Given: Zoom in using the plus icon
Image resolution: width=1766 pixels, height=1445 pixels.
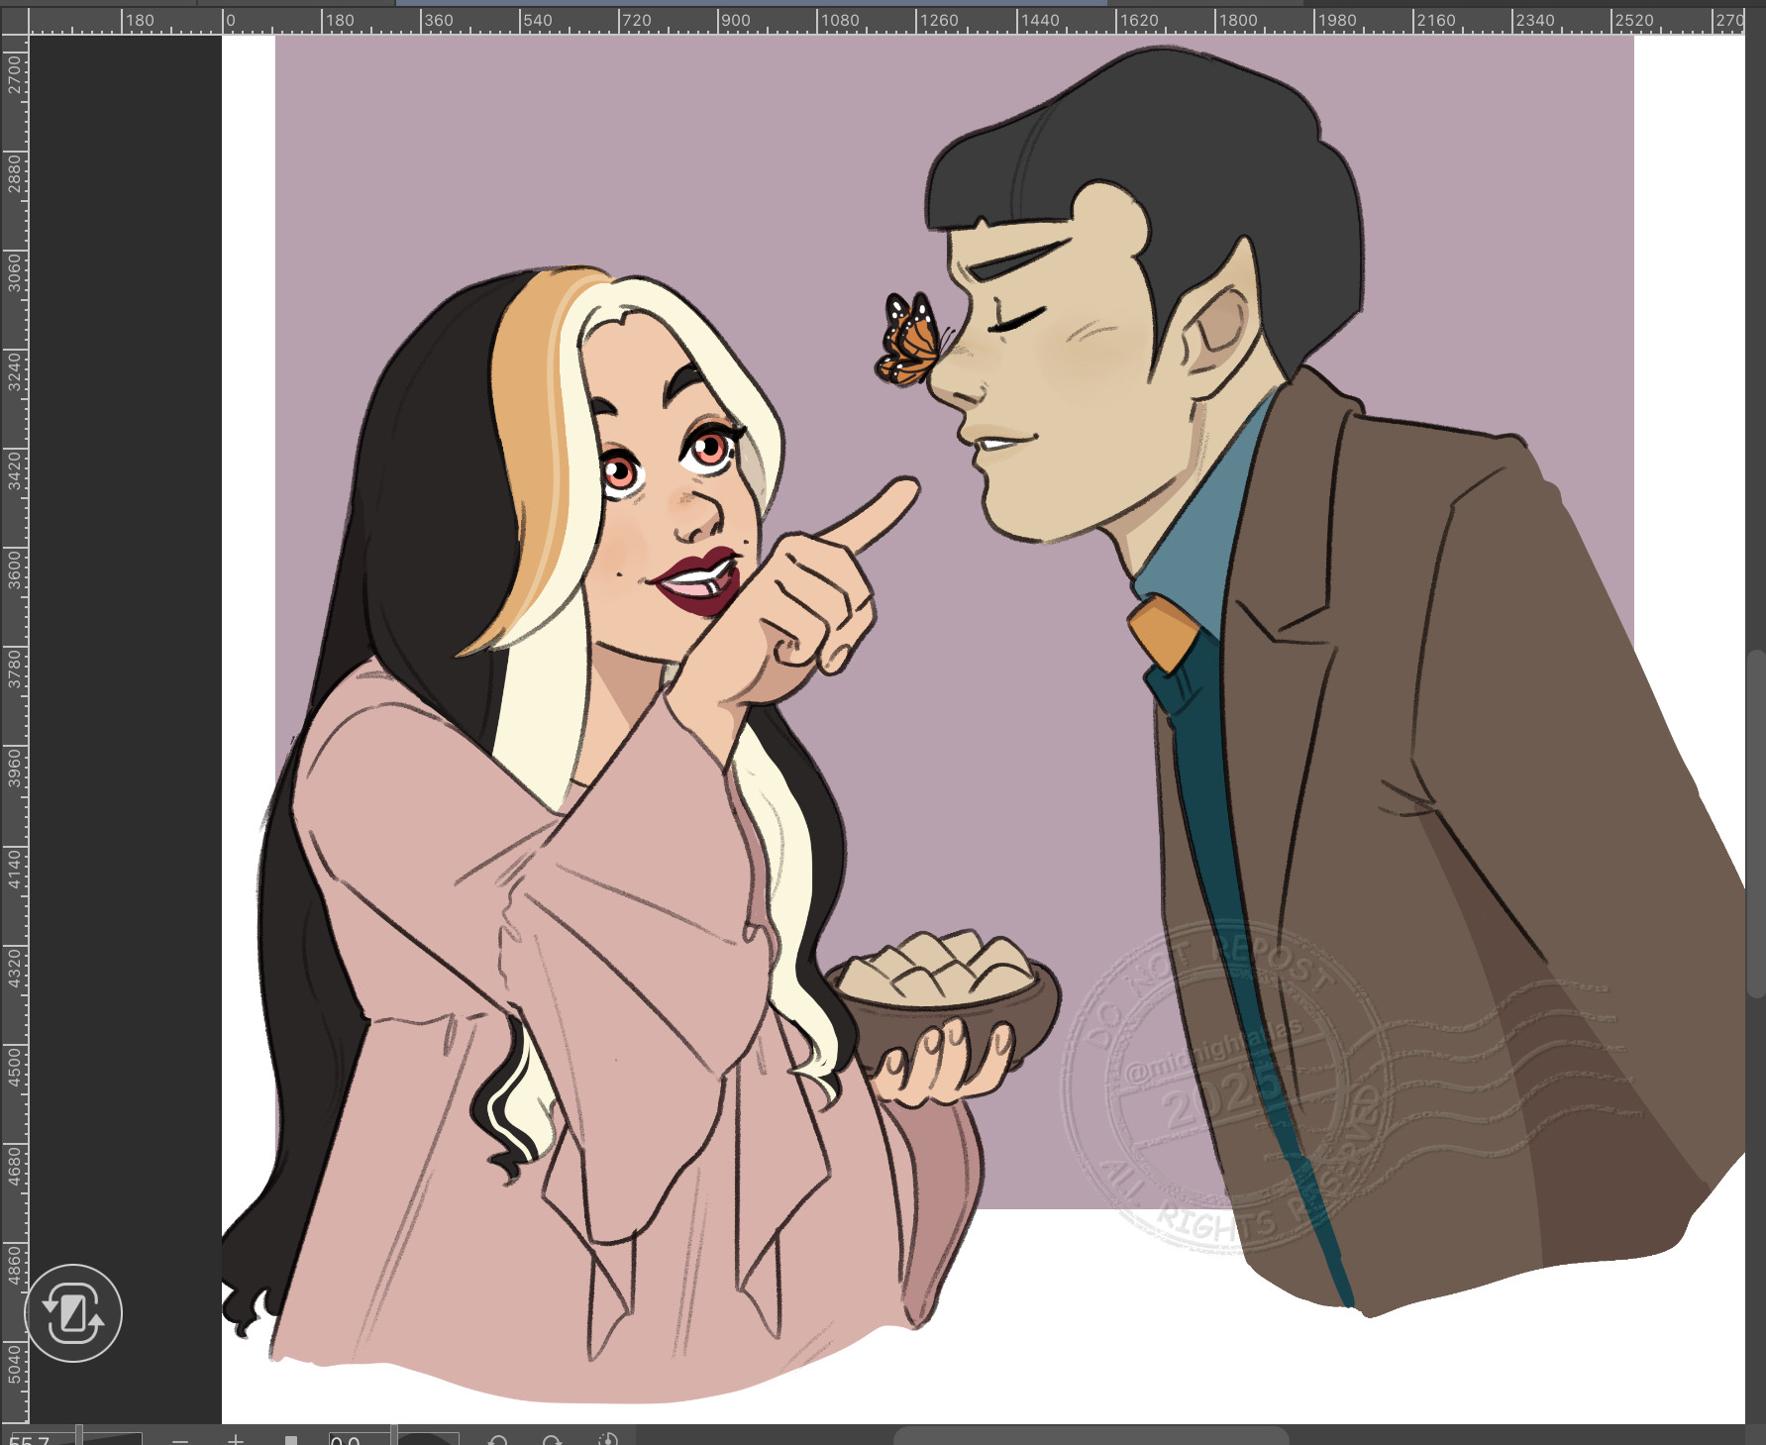Looking at the screenshot, I should pyautogui.click(x=236, y=1439).
